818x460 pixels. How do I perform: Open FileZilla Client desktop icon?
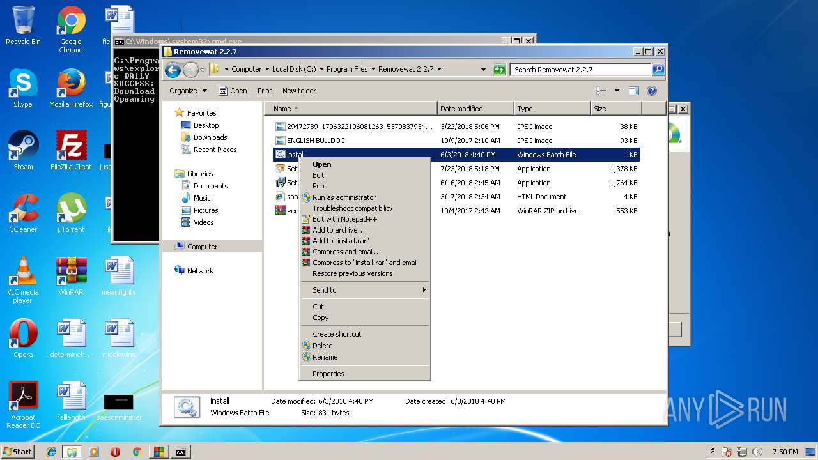[x=71, y=151]
